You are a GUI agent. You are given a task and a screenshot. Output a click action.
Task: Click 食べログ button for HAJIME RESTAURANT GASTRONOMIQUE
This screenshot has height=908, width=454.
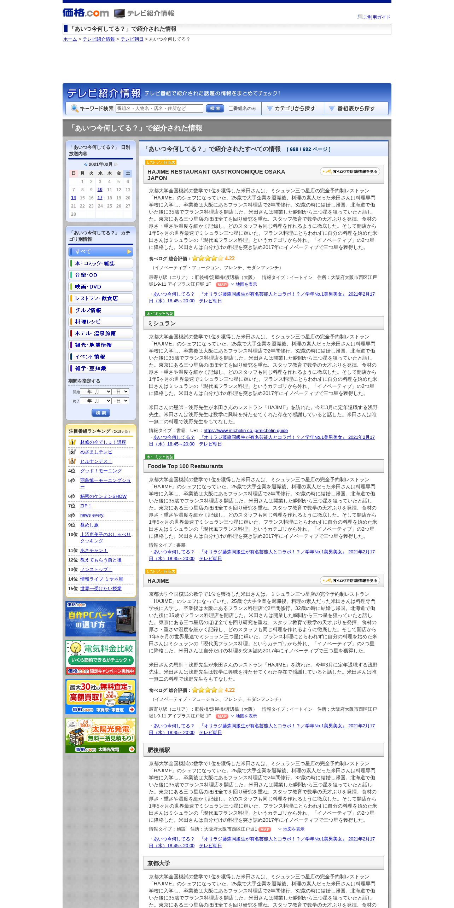(350, 171)
